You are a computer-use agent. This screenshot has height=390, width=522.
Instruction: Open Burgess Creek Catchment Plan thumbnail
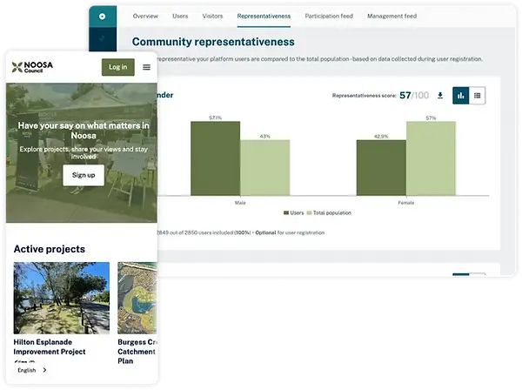coord(137,298)
